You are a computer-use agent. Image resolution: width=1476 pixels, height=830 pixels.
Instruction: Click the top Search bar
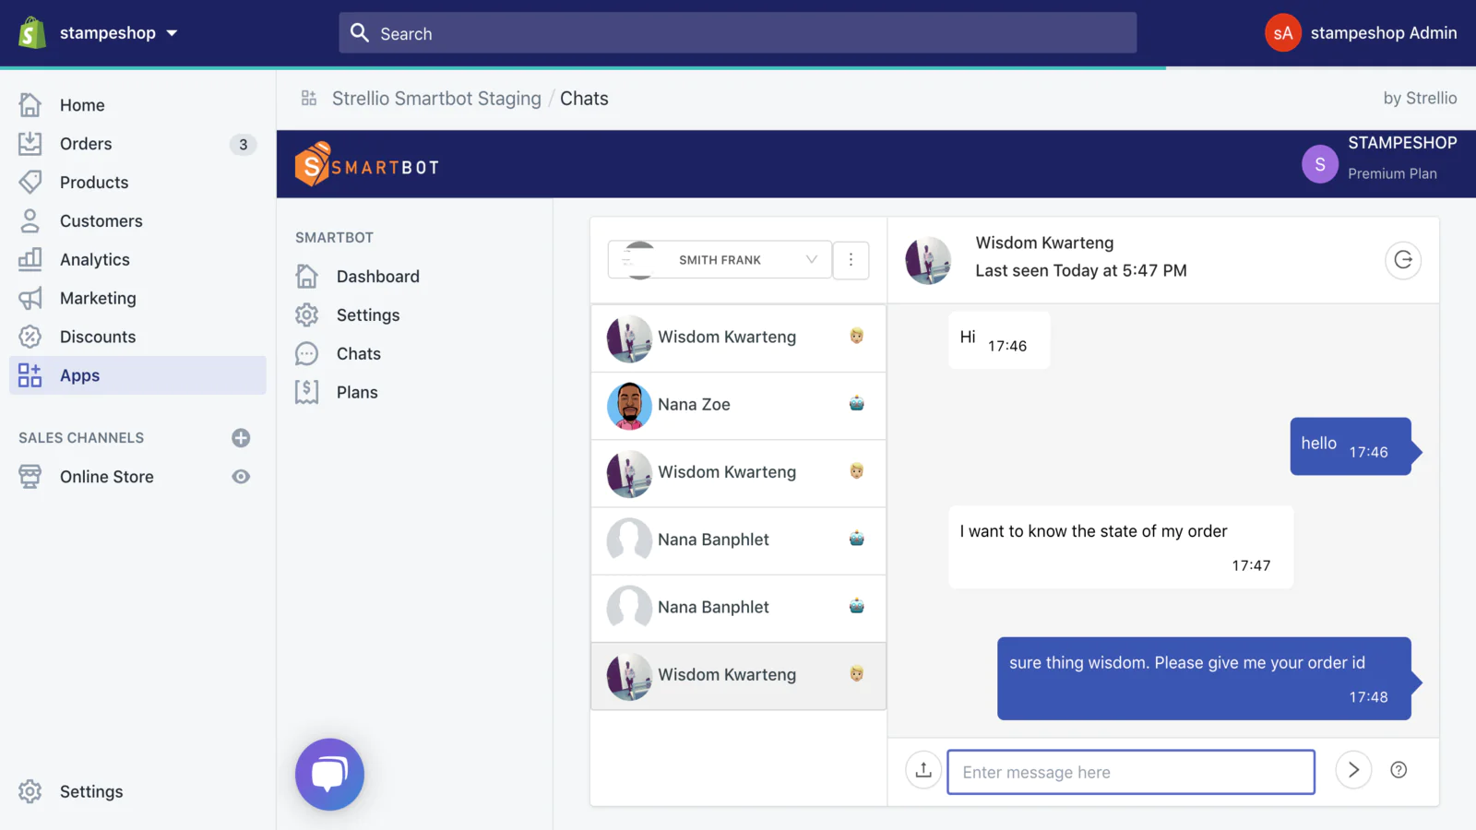point(738,33)
